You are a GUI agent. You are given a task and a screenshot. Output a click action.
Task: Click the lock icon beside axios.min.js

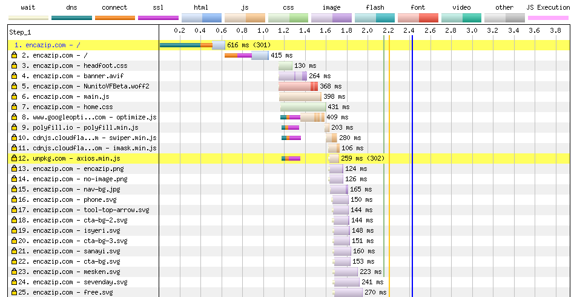coord(15,158)
